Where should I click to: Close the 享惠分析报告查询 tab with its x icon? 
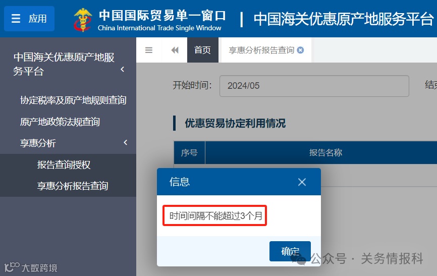[x=300, y=50]
